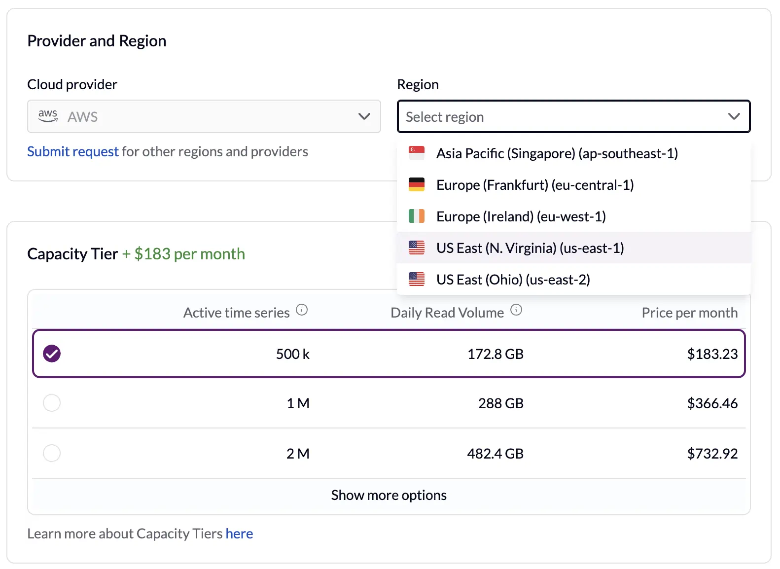This screenshot has width=780, height=569.
Task: Click the Singapore flag icon
Action: pos(417,153)
